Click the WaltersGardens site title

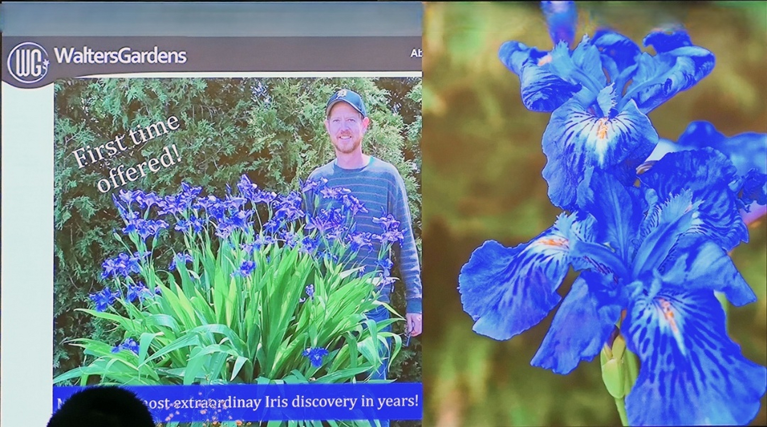click(120, 56)
